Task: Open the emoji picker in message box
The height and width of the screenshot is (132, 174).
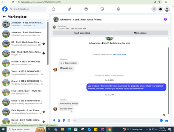Action: [161, 121]
